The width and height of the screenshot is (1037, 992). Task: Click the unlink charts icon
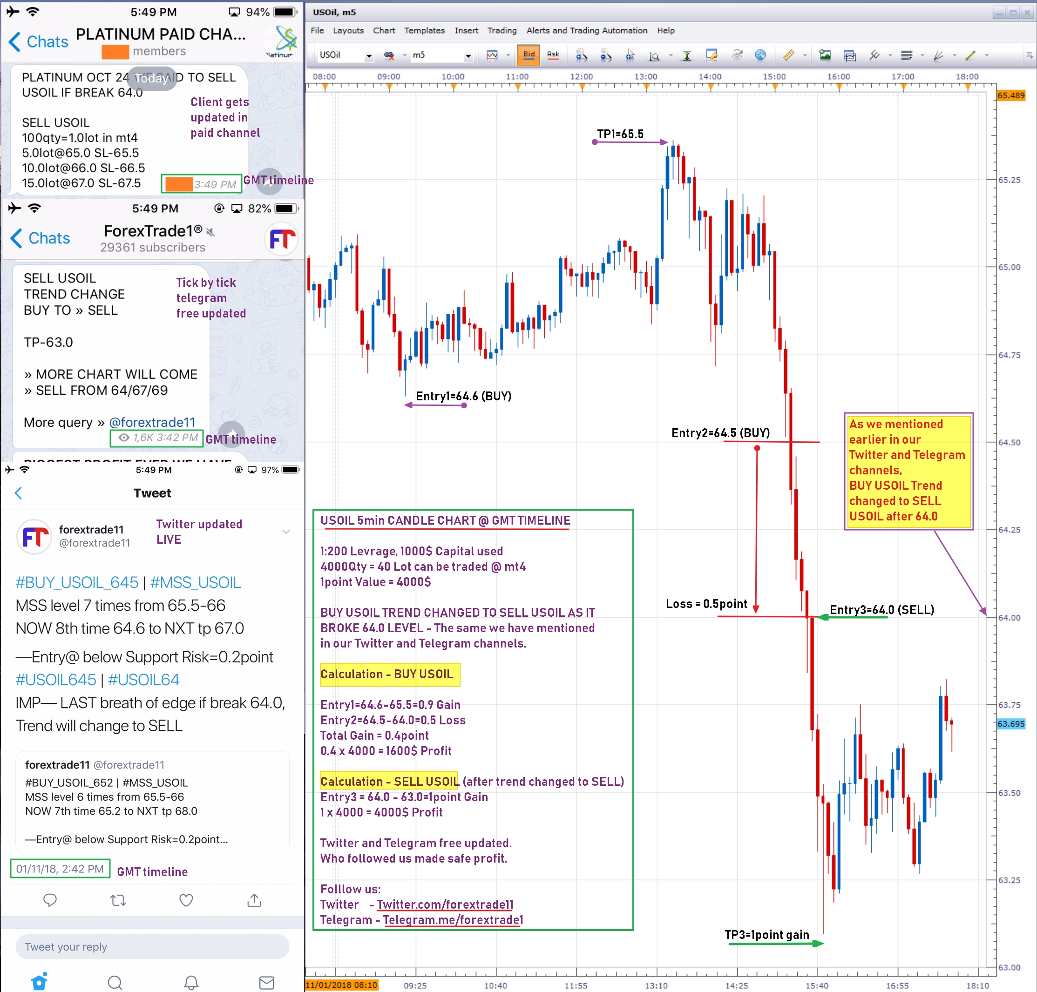click(389, 55)
